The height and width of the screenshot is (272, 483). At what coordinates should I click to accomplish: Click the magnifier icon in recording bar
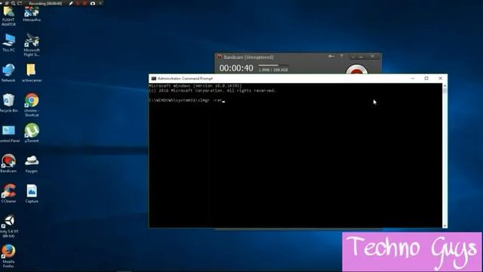point(14,3)
